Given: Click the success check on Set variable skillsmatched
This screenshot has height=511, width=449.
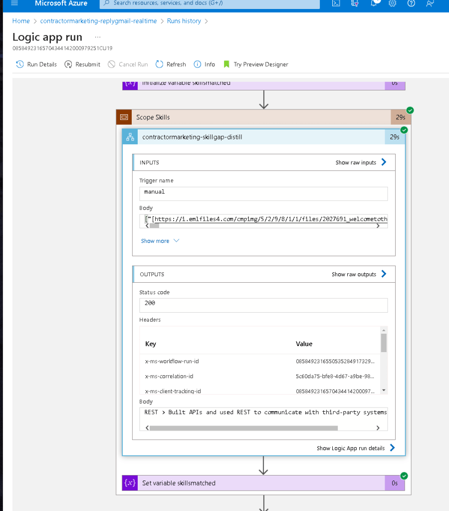Looking at the screenshot, I should [x=404, y=476].
